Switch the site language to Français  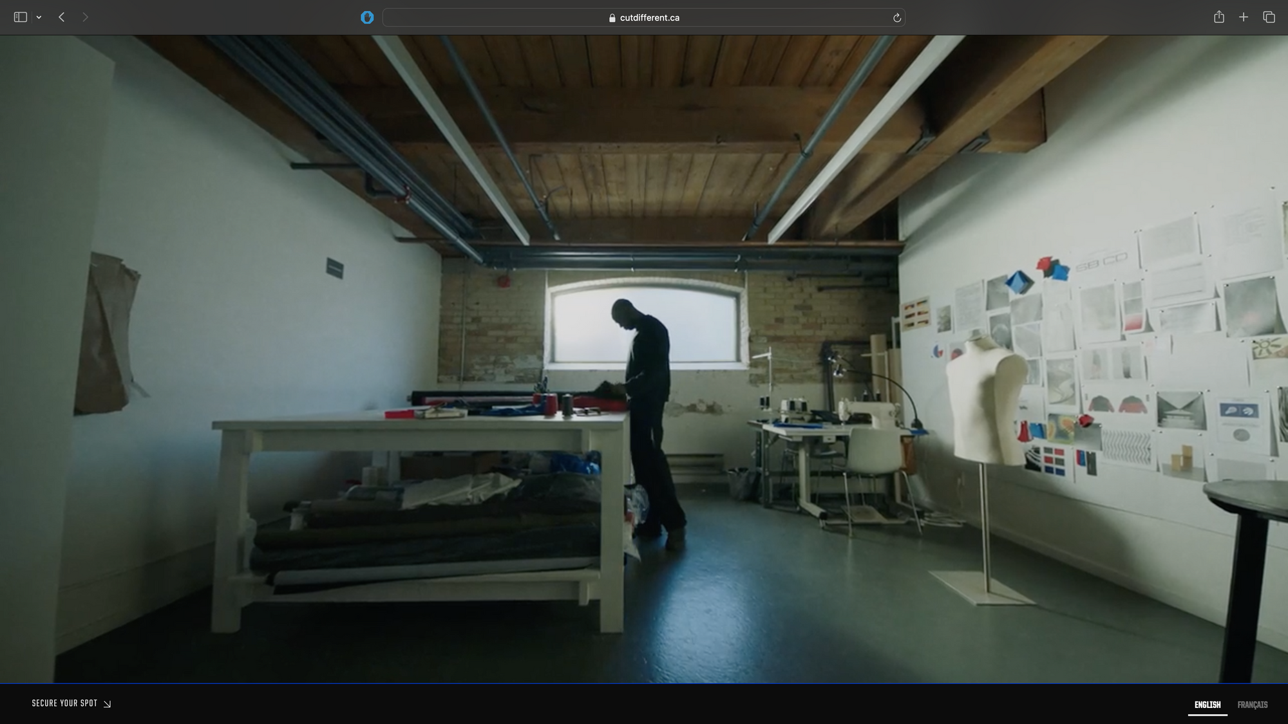[1252, 705]
